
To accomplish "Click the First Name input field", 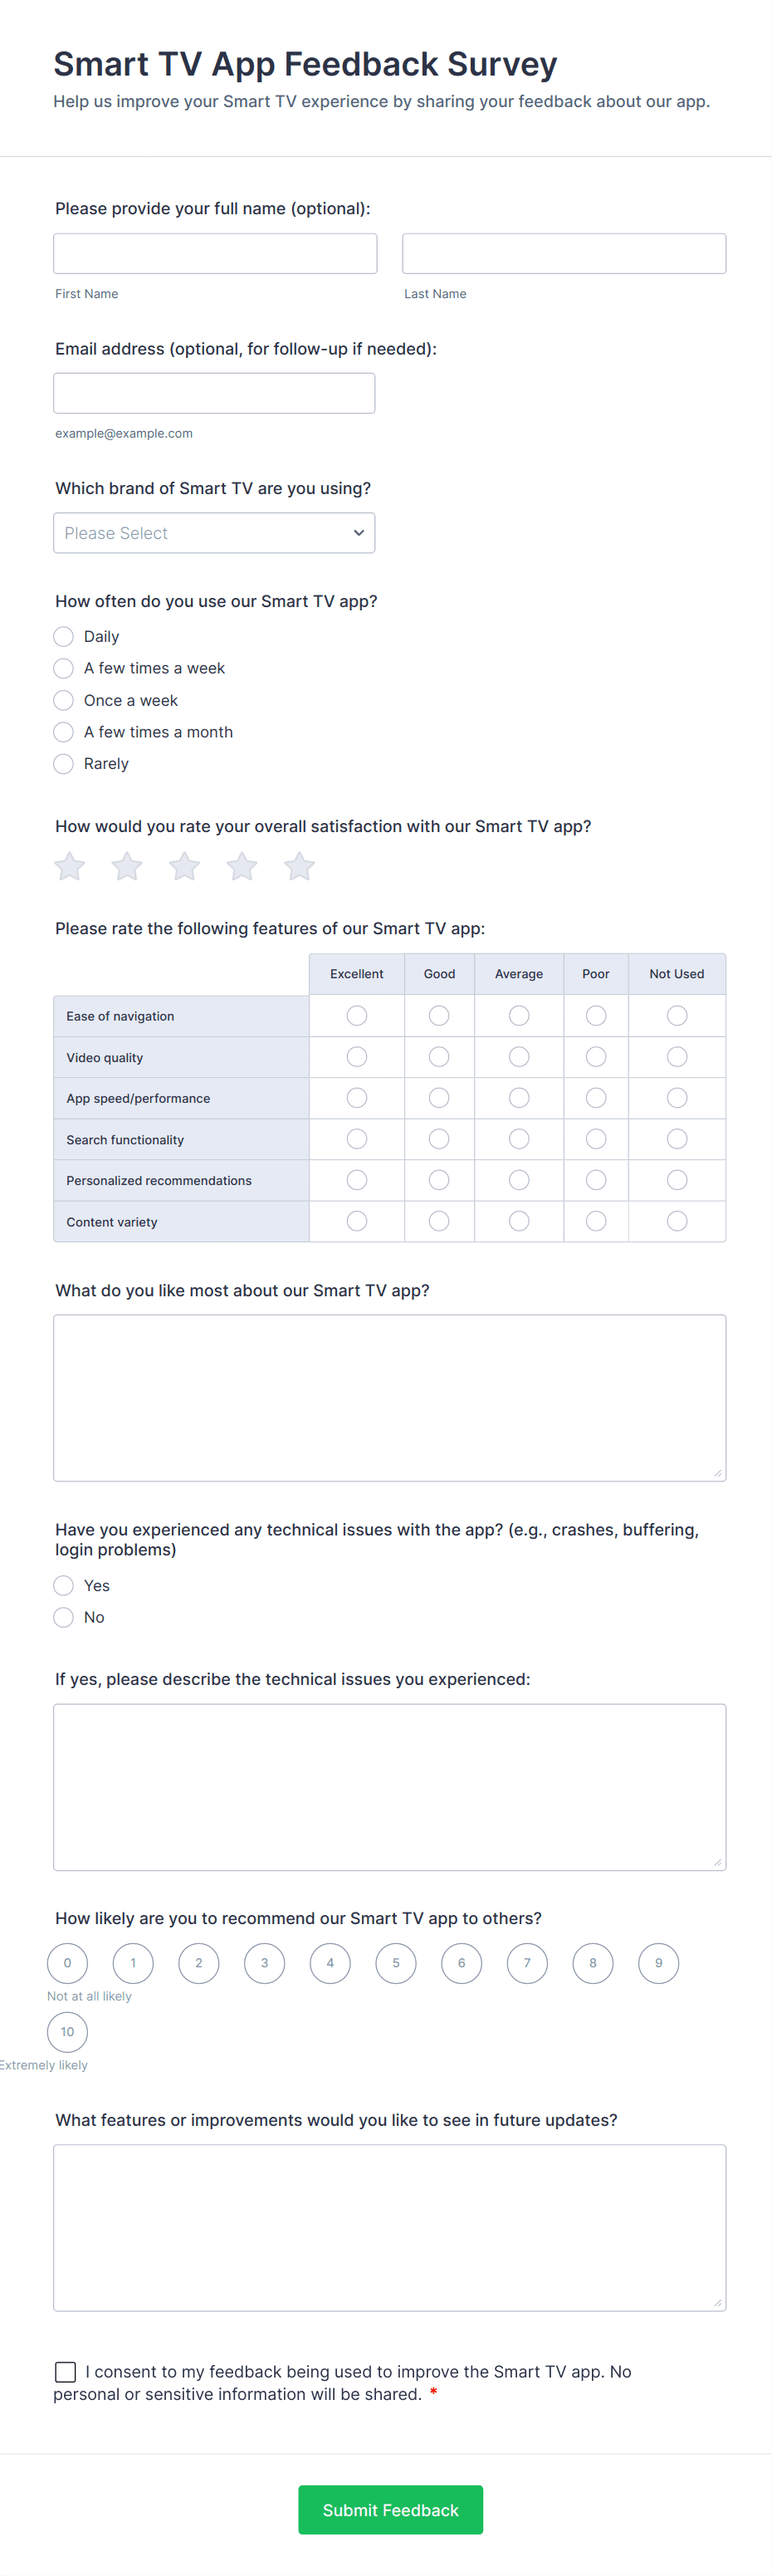I will click(214, 253).
